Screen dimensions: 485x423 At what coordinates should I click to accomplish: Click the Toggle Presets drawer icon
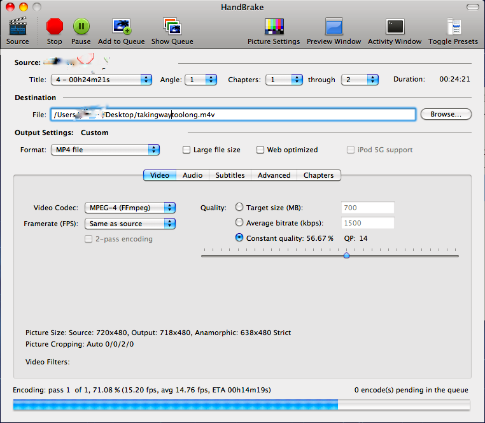point(454,26)
